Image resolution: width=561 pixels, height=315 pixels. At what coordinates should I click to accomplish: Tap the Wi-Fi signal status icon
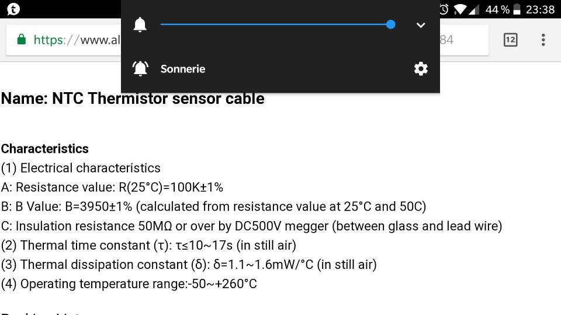(x=460, y=10)
